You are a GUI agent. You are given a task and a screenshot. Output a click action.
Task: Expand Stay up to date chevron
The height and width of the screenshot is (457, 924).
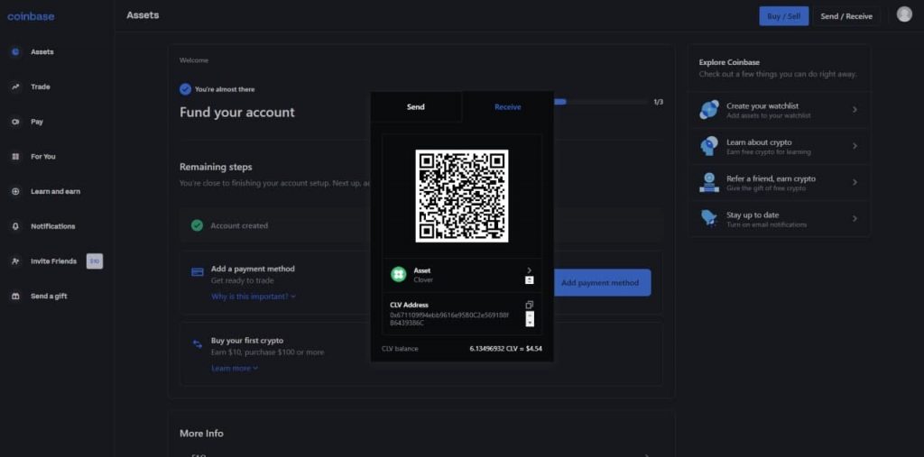click(855, 218)
